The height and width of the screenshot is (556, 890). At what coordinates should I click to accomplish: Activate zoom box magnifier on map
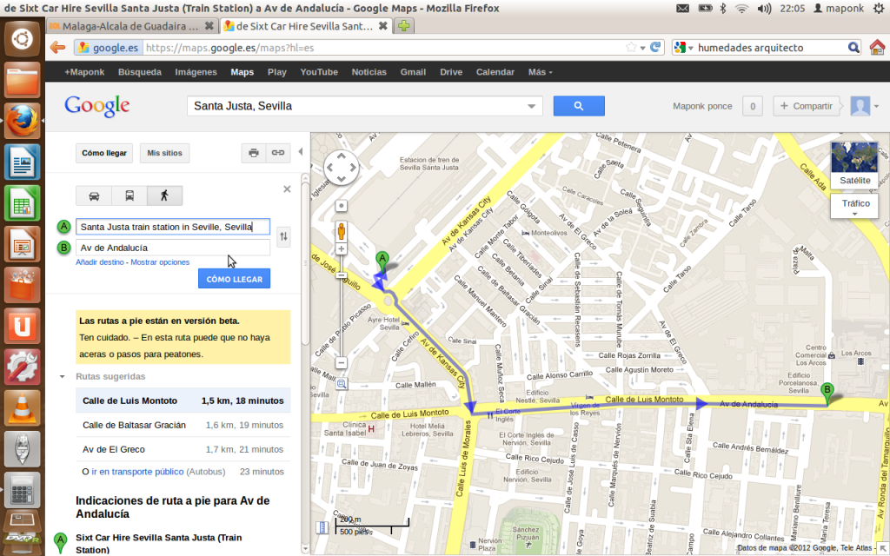tap(341, 384)
